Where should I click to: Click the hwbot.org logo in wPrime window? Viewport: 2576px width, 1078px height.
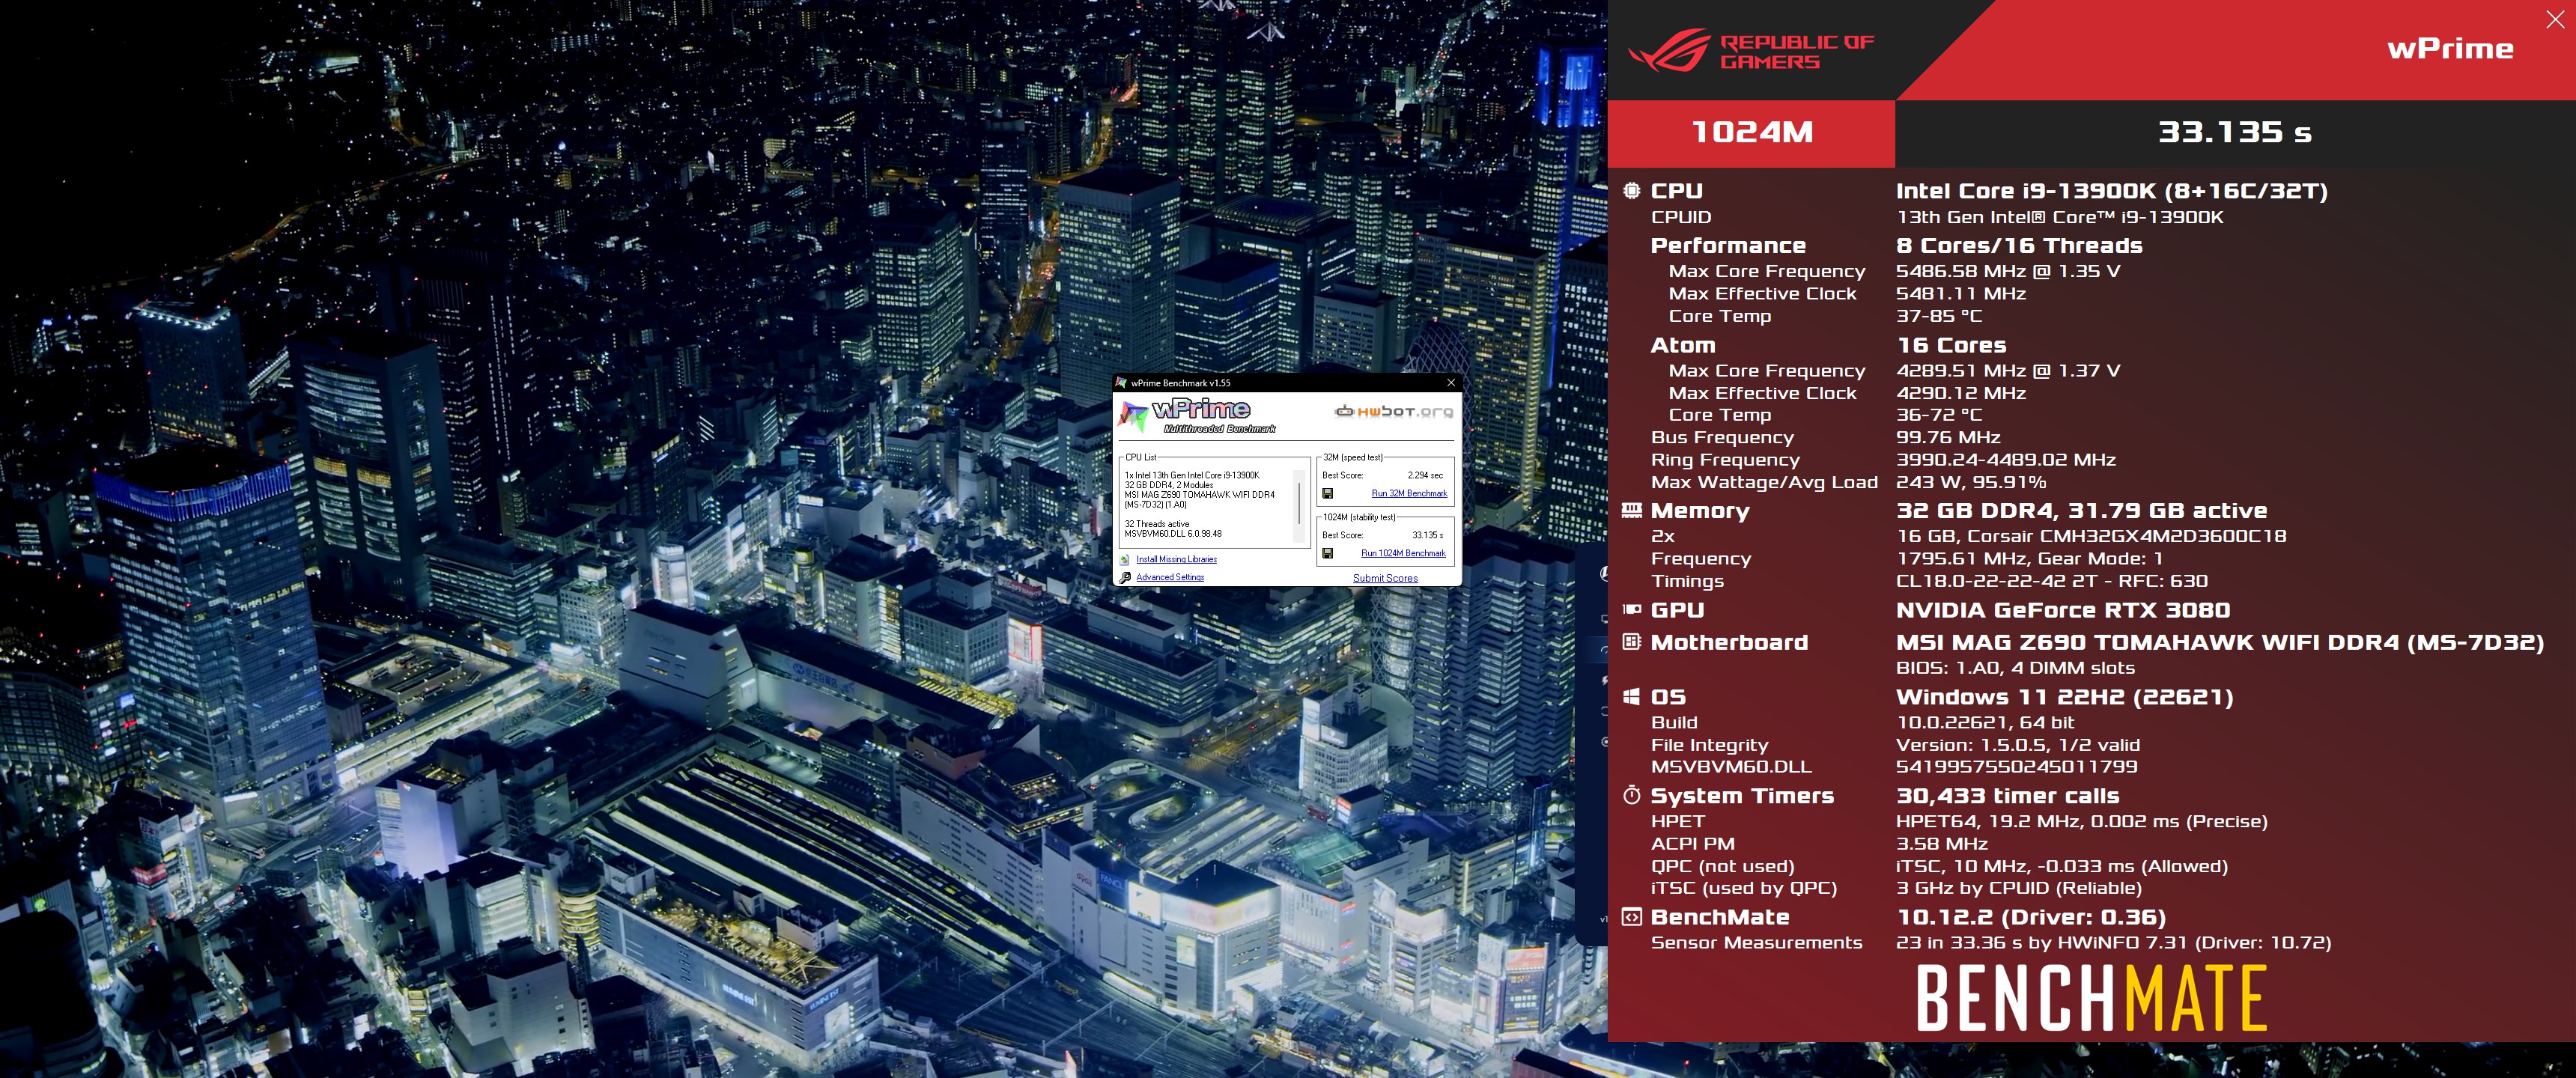[x=1394, y=411]
